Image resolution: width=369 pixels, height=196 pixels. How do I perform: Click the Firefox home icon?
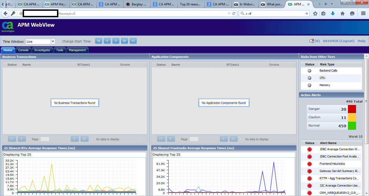click(x=343, y=13)
